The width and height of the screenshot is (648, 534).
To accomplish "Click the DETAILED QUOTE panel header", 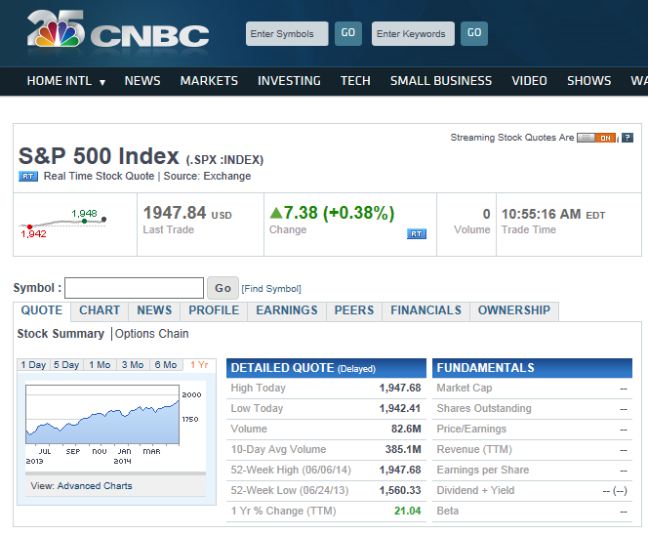I will click(326, 368).
